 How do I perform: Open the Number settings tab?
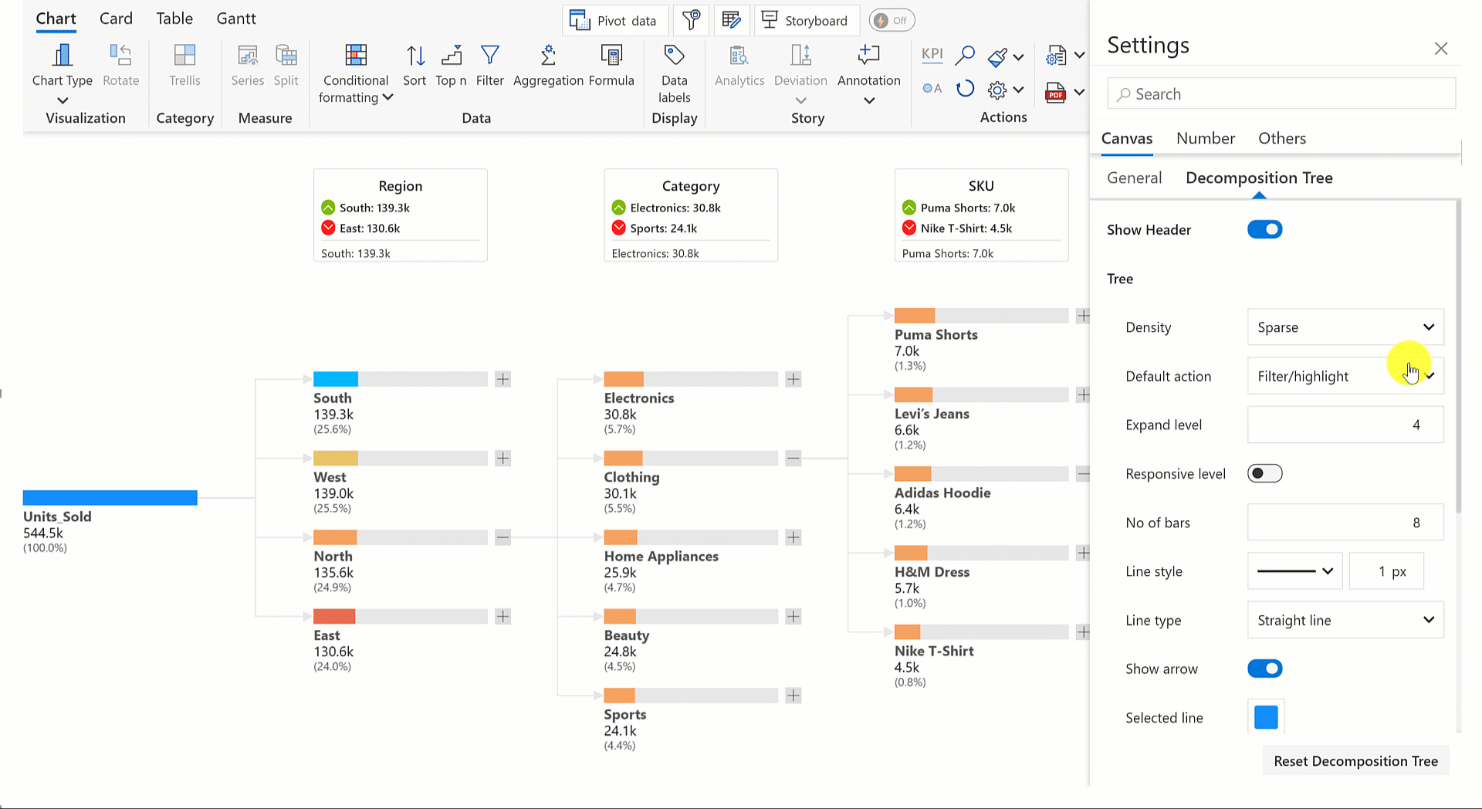click(1205, 138)
